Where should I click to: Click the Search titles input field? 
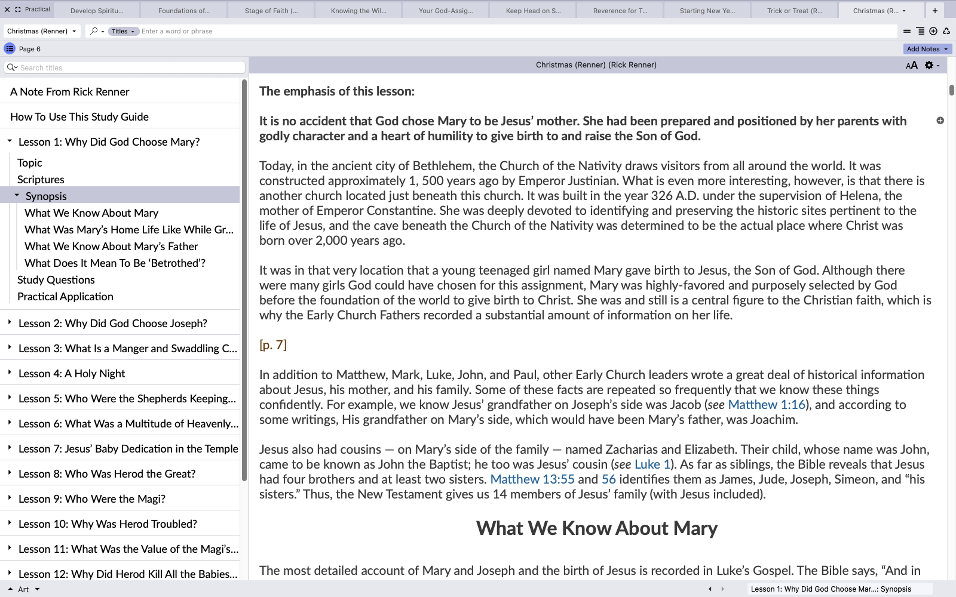tap(128, 67)
